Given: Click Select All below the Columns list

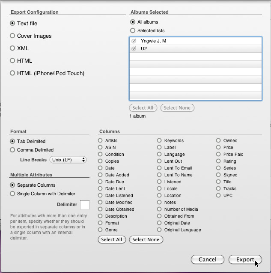Looking at the screenshot, I should click(x=112, y=240).
